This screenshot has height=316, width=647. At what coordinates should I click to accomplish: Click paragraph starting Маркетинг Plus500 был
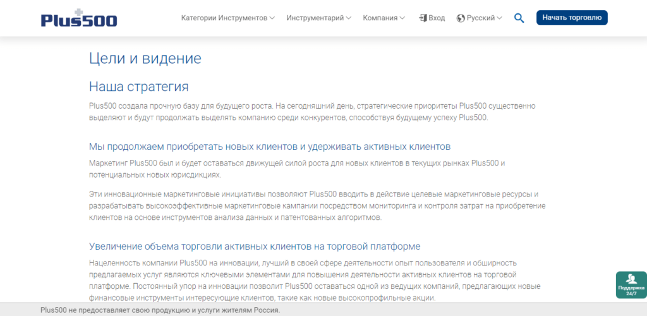coord(297,169)
